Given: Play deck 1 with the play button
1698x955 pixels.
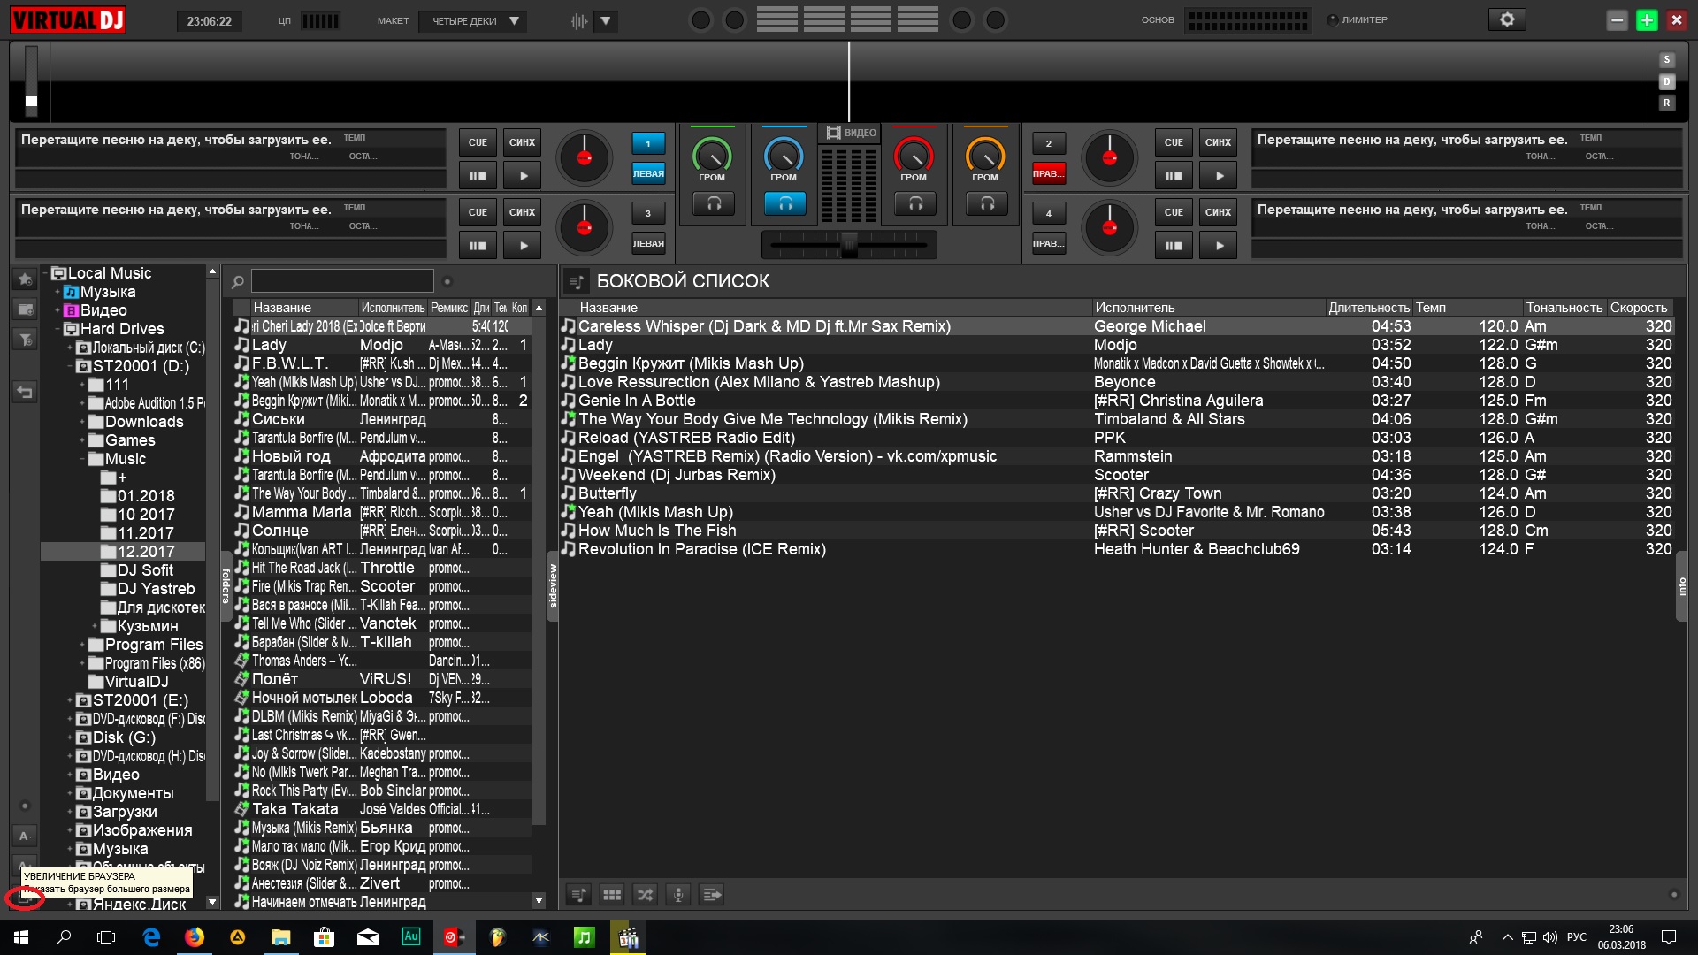Looking at the screenshot, I should pos(523,176).
